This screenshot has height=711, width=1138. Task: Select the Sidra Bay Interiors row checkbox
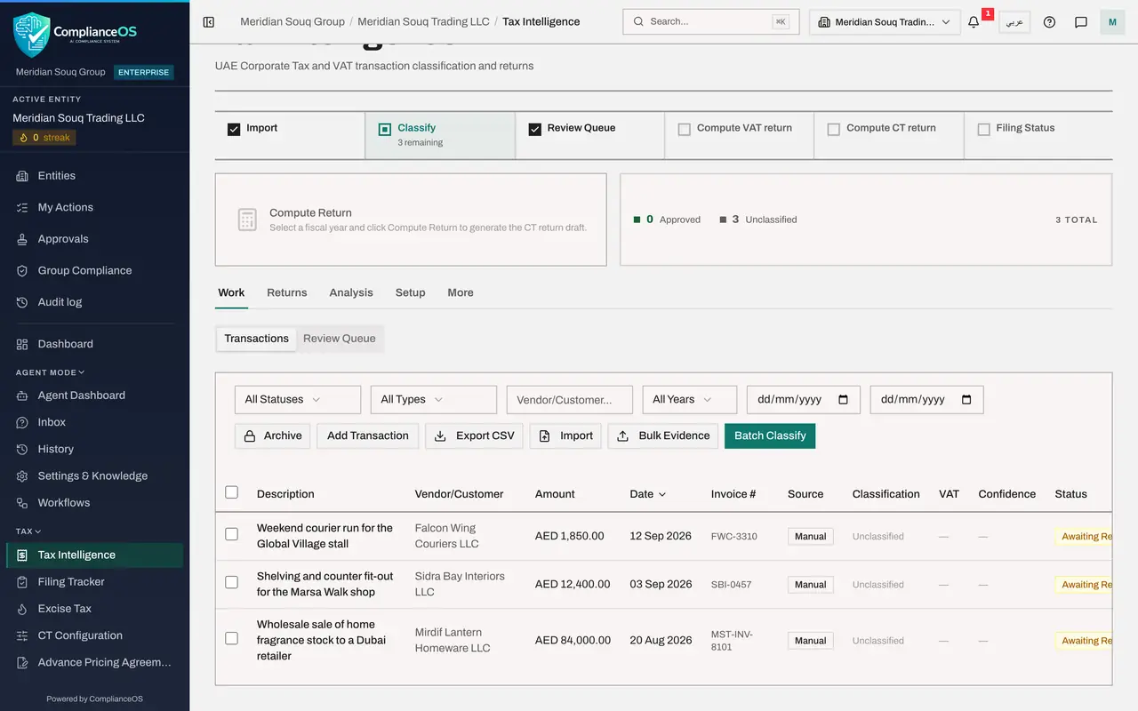point(232,582)
